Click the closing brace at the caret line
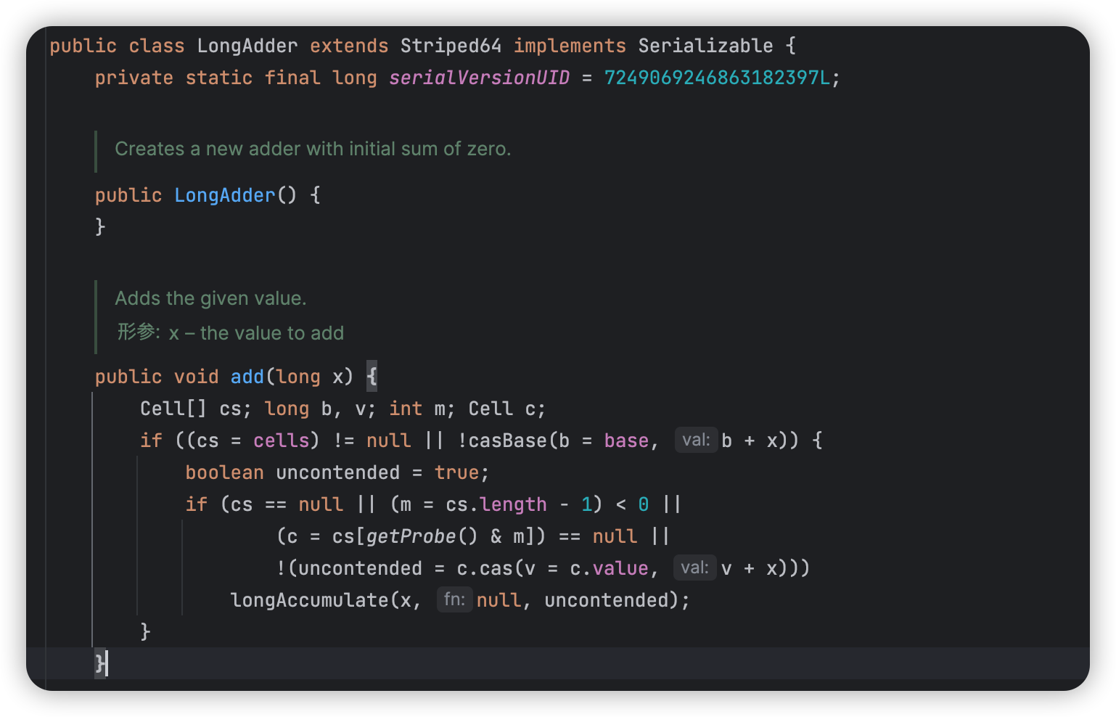1116x717 pixels. click(100, 663)
